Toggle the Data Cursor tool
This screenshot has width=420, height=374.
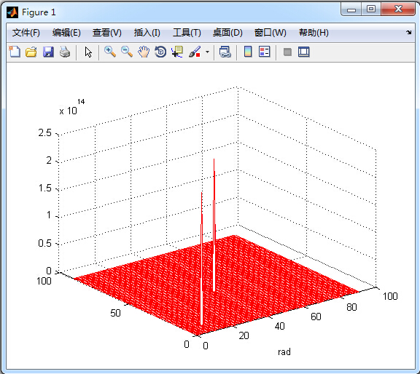coord(177,52)
